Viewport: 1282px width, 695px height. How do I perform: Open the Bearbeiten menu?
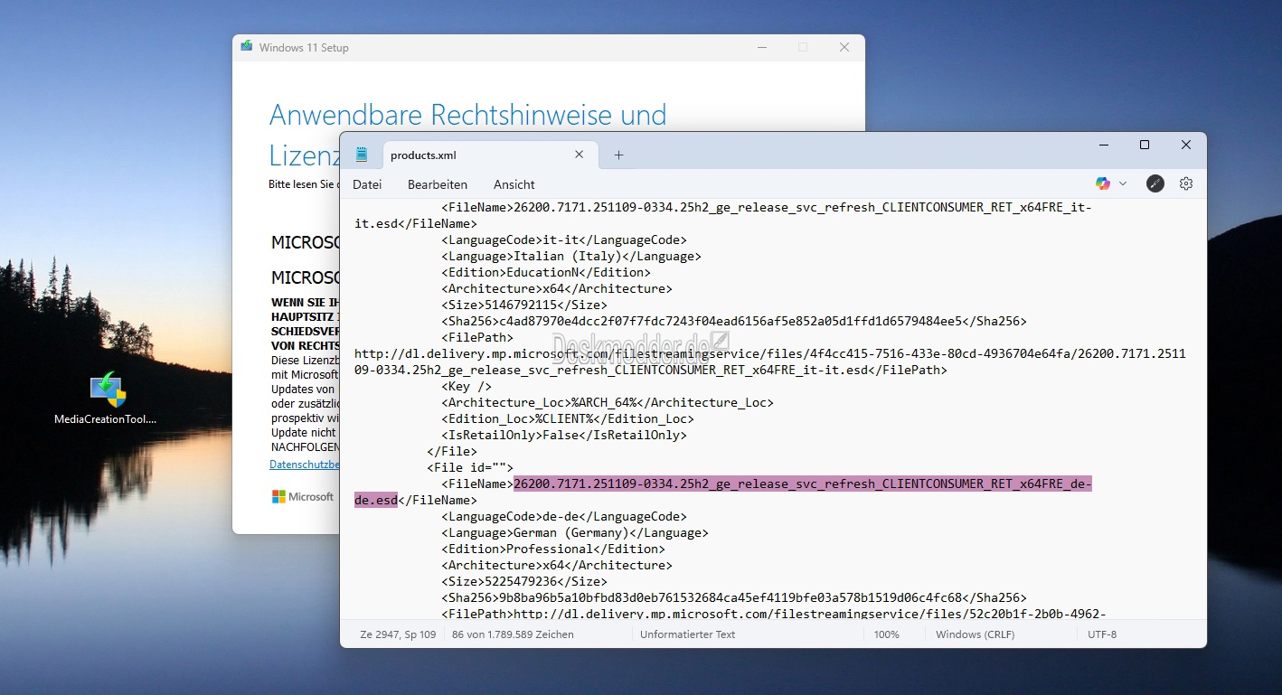438,184
